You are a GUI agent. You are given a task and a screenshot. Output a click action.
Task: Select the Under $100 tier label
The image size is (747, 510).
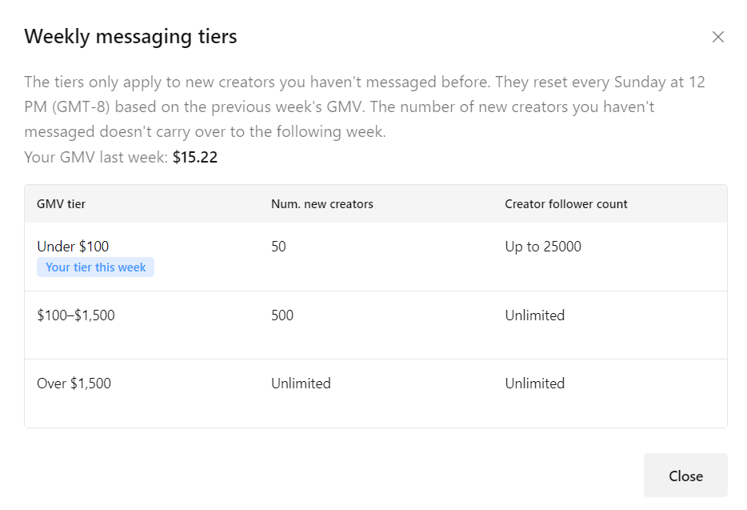pos(73,247)
